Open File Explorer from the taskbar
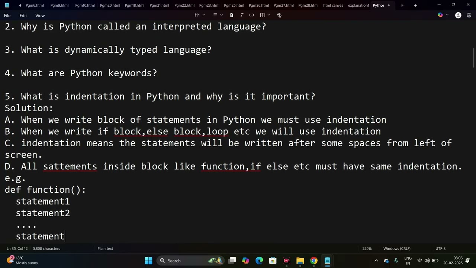The width and height of the screenshot is (476, 268). pyautogui.click(x=300, y=261)
